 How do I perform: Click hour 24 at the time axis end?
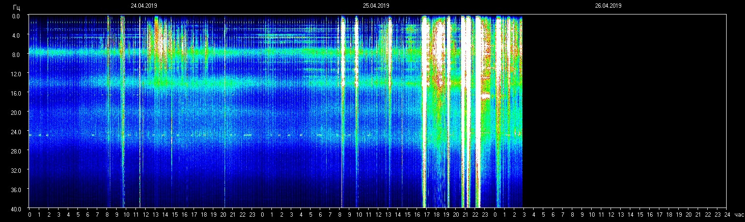[x=727, y=214]
